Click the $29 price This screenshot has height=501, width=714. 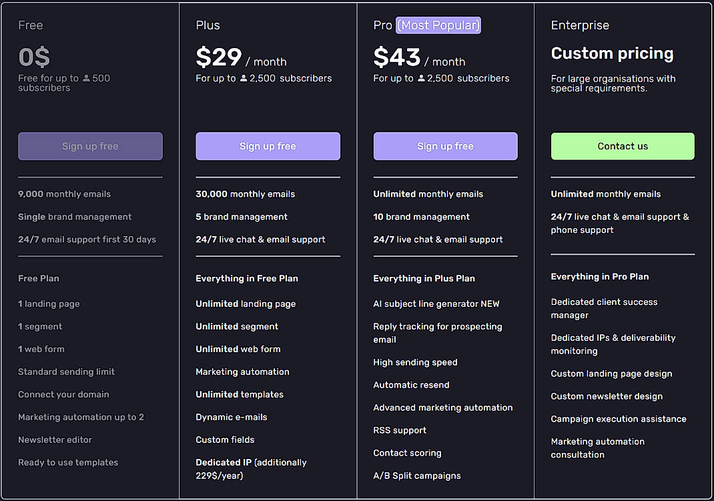pos(219,57)
